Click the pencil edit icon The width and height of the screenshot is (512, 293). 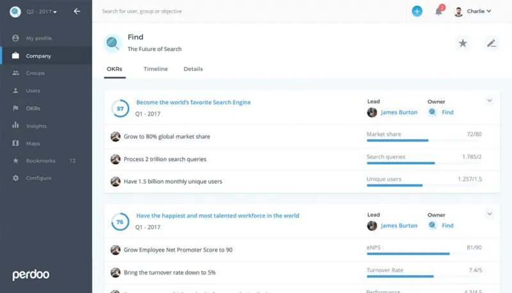tap(491, 43)
